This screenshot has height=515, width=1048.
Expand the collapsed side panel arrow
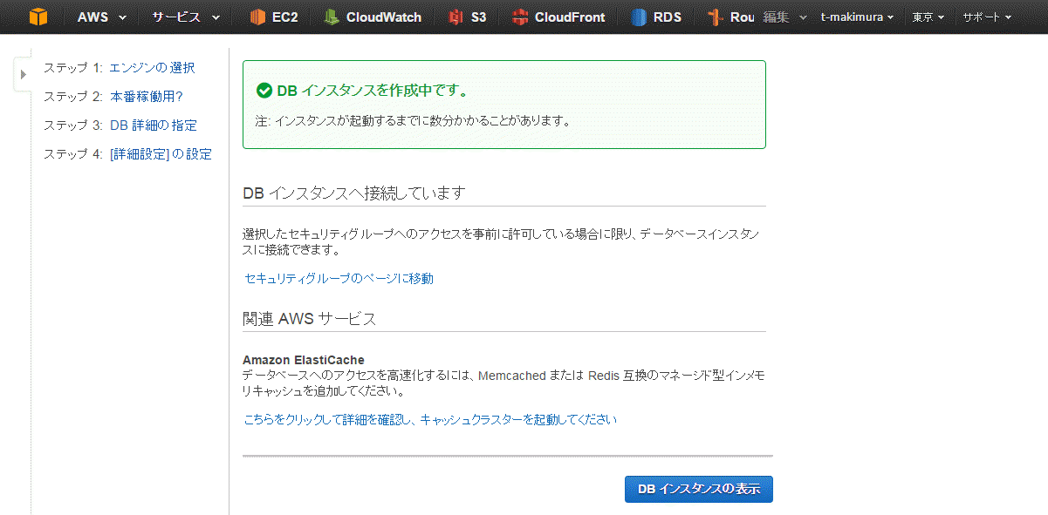[24, 74]
